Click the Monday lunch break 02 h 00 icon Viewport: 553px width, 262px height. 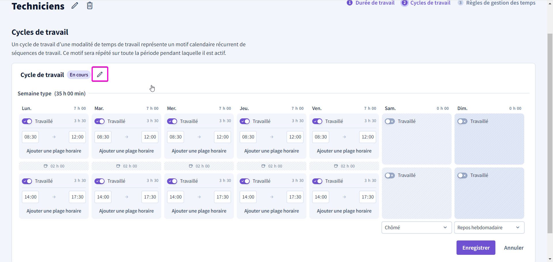(x=46, y=166)
